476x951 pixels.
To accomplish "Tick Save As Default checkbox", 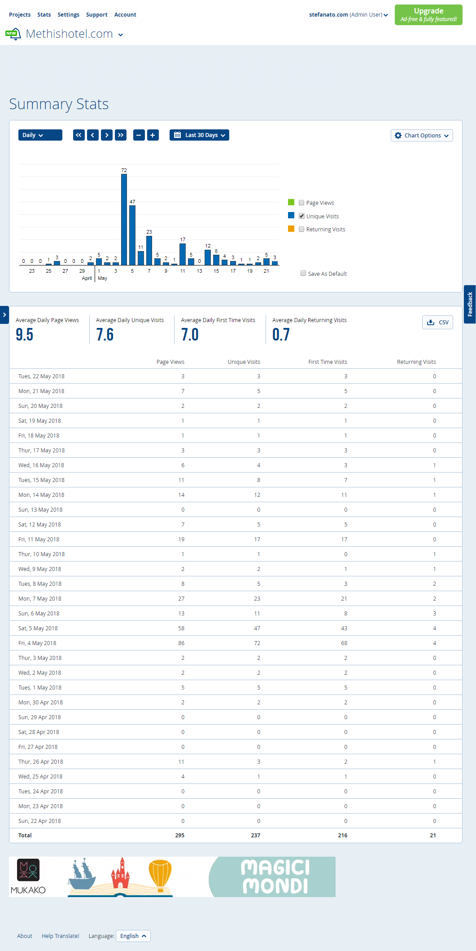I will click(x=303, y=273).
